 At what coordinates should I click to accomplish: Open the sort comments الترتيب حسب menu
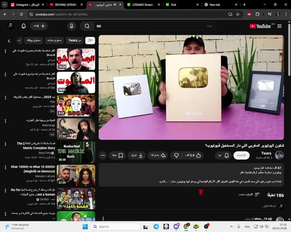(249, 195)
